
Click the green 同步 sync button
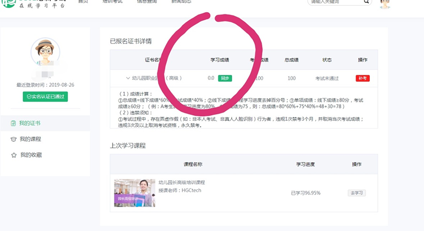click(225, 78)
